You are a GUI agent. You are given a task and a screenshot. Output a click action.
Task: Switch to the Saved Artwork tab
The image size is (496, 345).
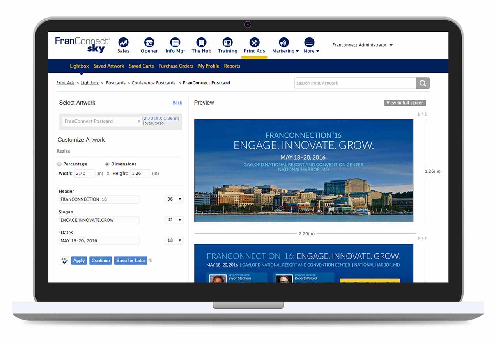(109, 66)
